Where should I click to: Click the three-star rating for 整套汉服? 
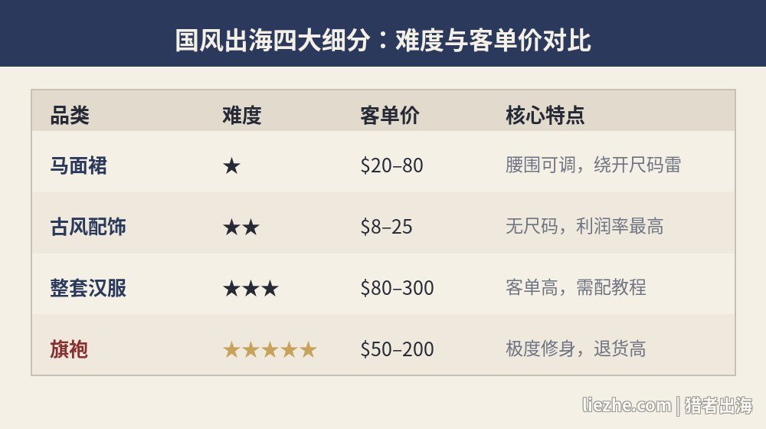point(250,288)
